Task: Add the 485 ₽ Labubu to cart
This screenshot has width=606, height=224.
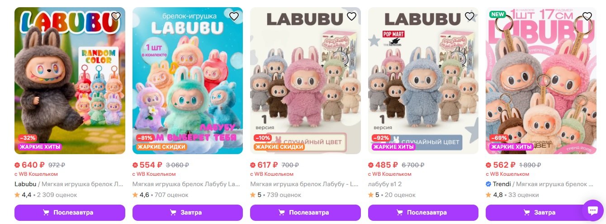Action: tap(423, 213)
